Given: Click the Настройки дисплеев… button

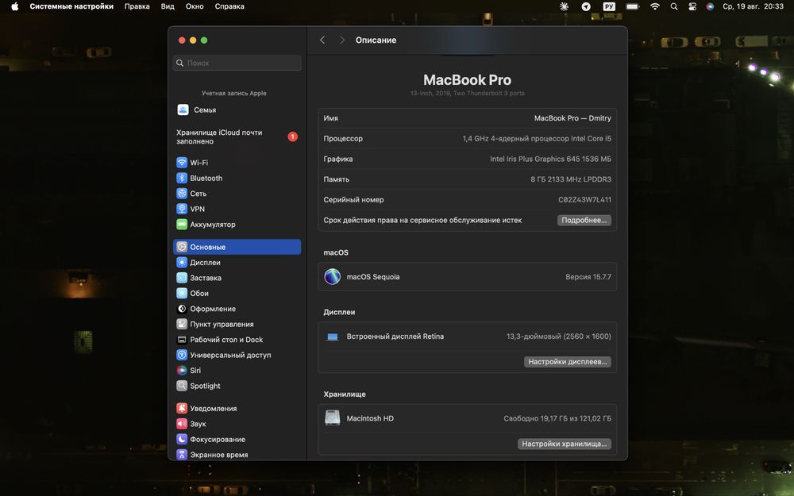Looking at the screenshot, I should pos(567,362).
